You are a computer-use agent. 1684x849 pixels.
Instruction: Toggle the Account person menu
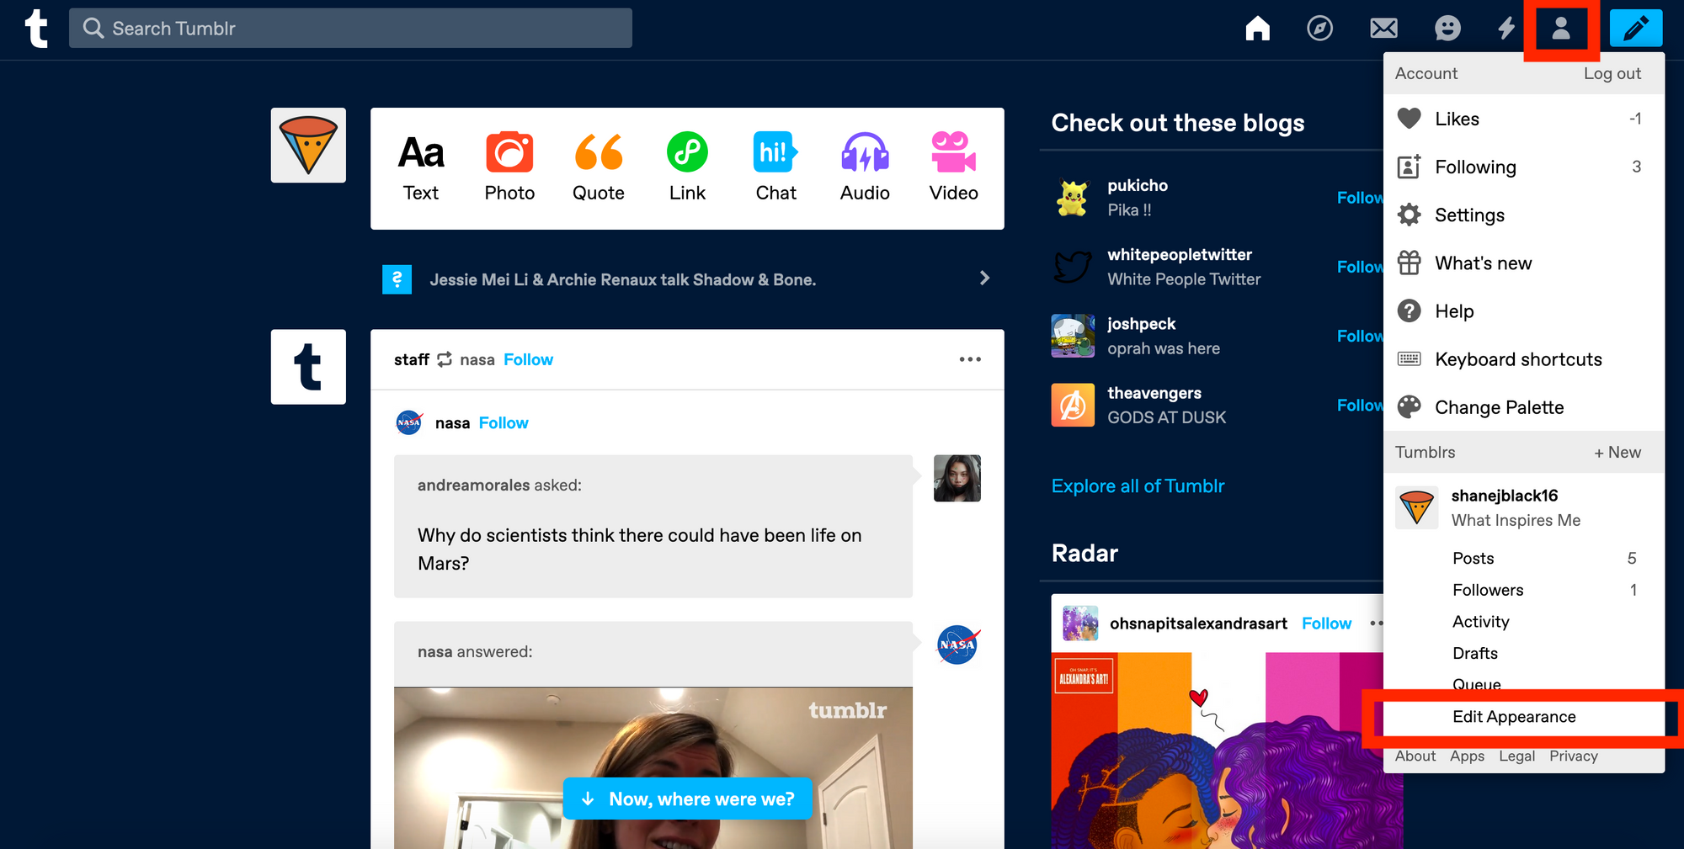(x=1561, y=29)
